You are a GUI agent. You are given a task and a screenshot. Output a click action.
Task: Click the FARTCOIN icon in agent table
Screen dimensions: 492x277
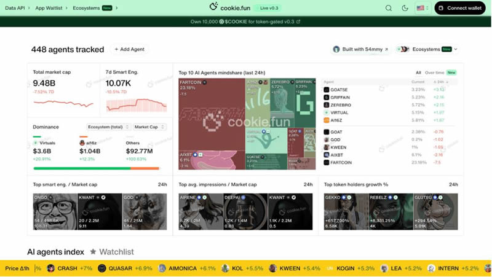[x=327, y=162]
